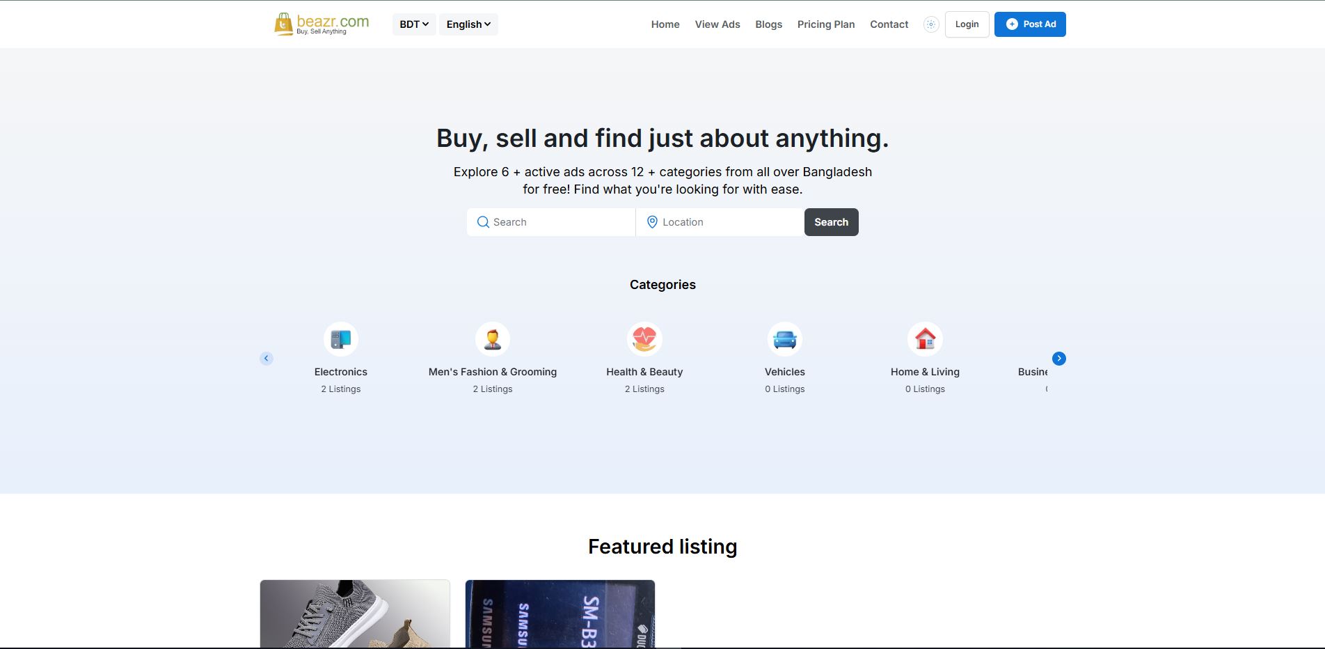Navigate to the Blogs page

(x=769, y=24)
